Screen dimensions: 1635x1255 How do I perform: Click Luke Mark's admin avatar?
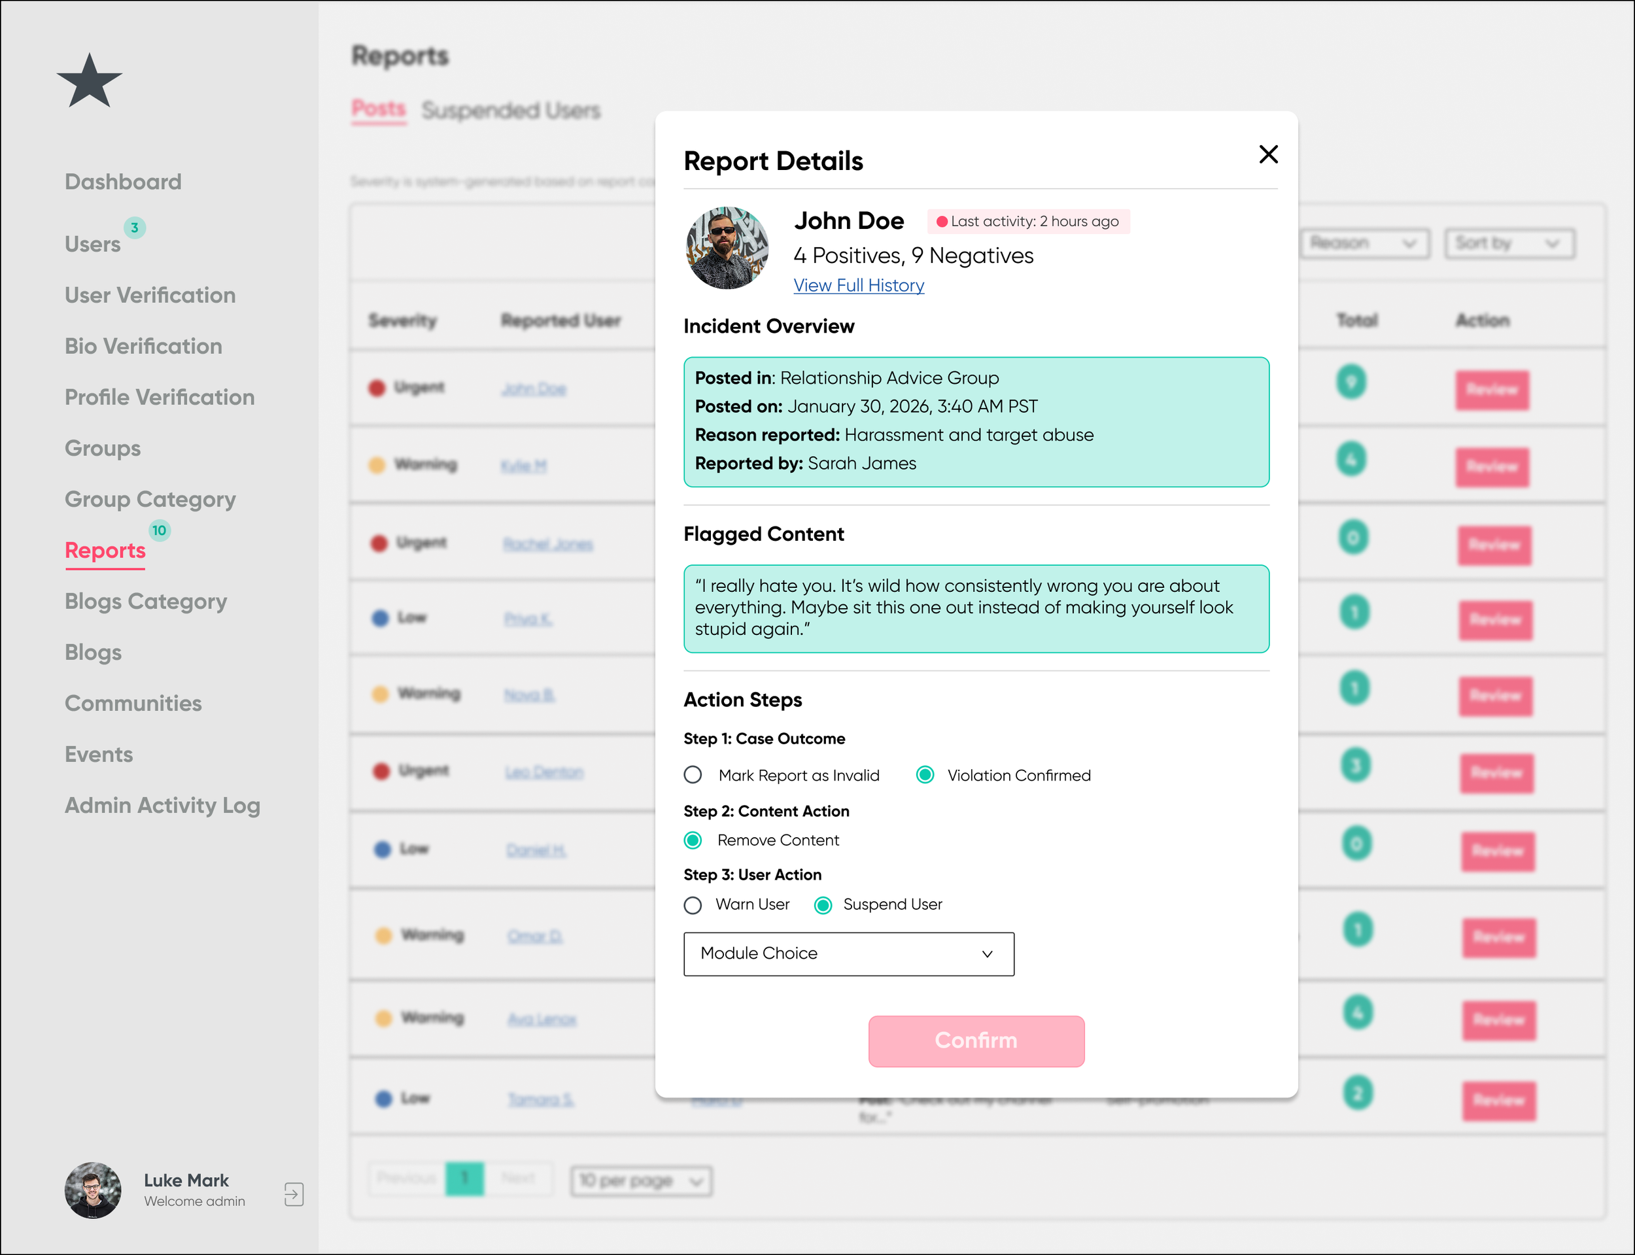pyautogui.click(x=94, y=1190)
